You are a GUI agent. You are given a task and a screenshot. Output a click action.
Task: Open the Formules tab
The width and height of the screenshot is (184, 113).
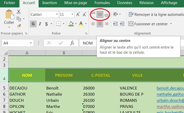pos(102,3)
